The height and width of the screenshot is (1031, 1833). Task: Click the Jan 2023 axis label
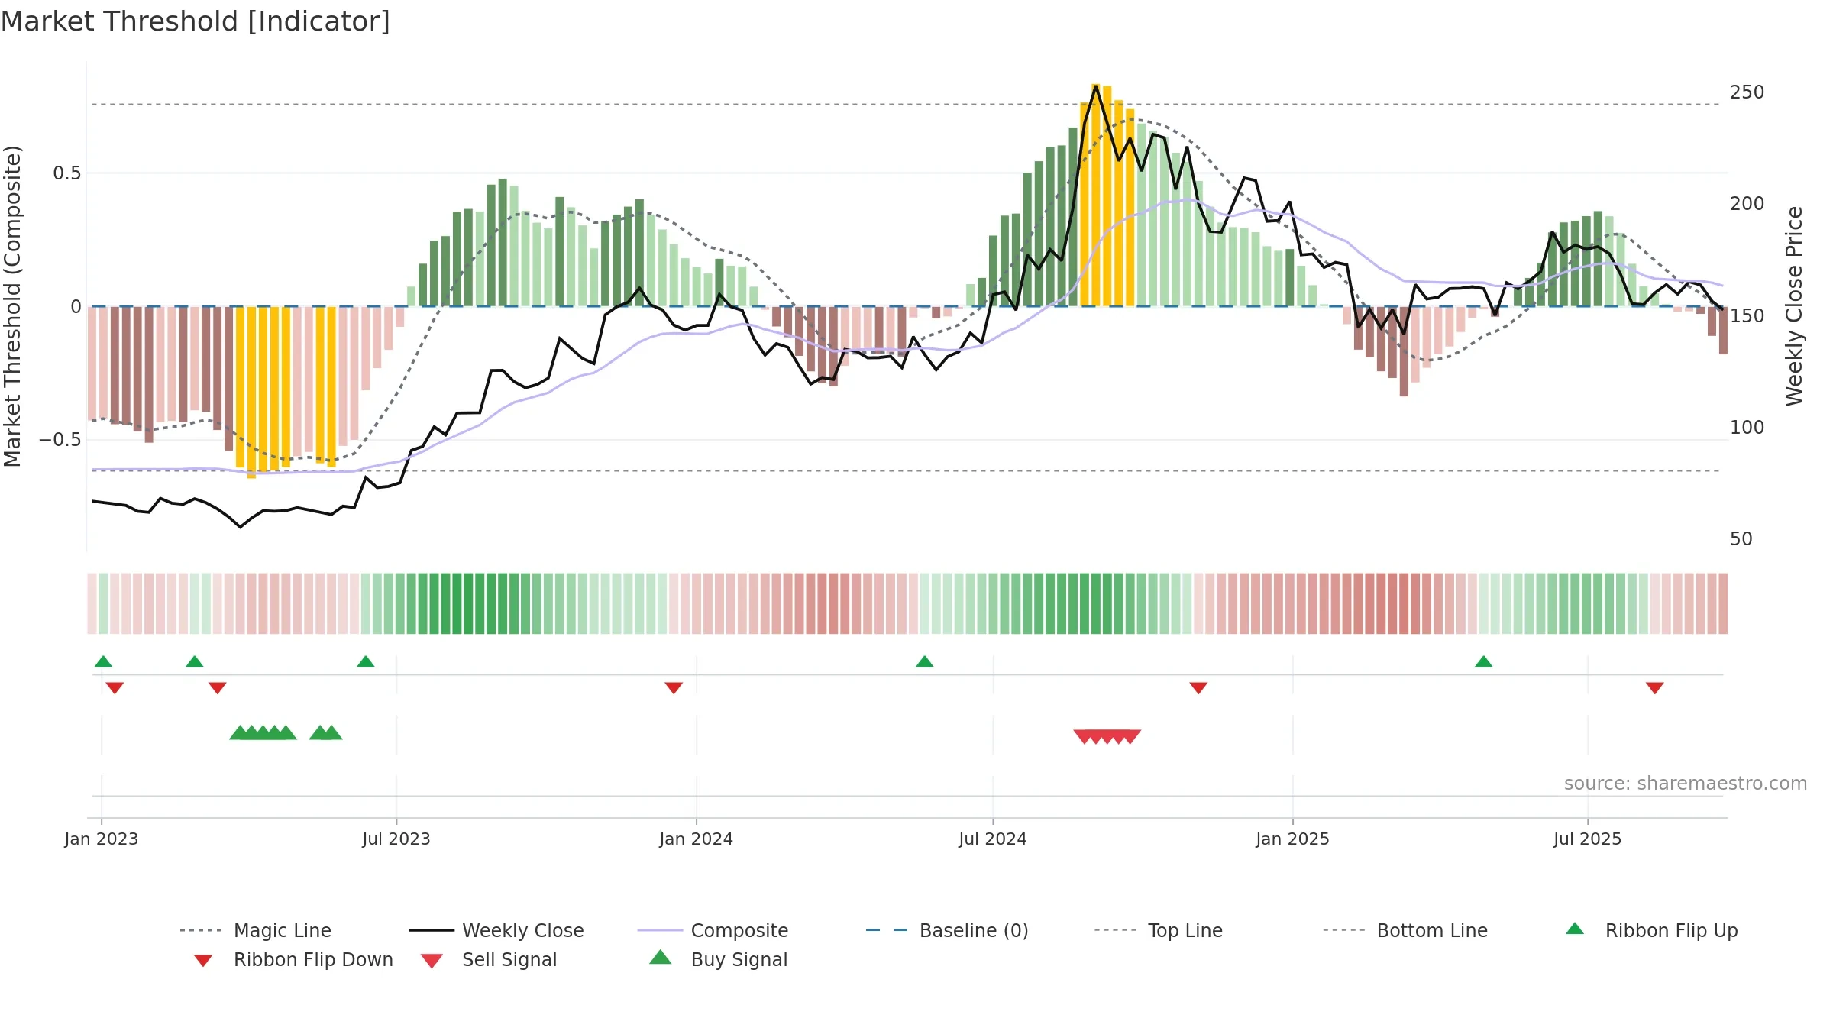click(102, 839)
